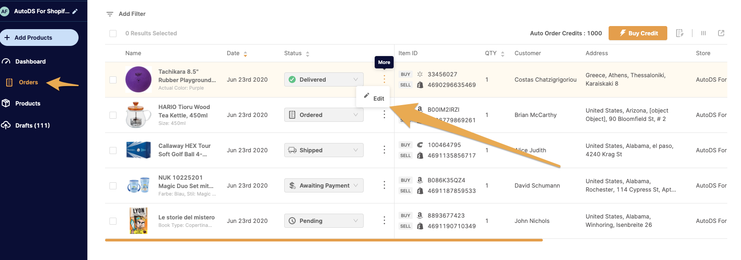Open the Products section in the sidebar

click(x=28, y=103)
